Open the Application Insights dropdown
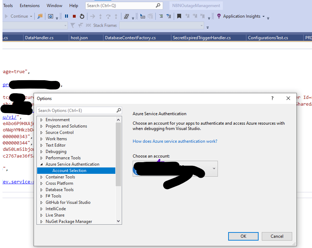Viewport: 312px width, 248px height. point(264,16)
